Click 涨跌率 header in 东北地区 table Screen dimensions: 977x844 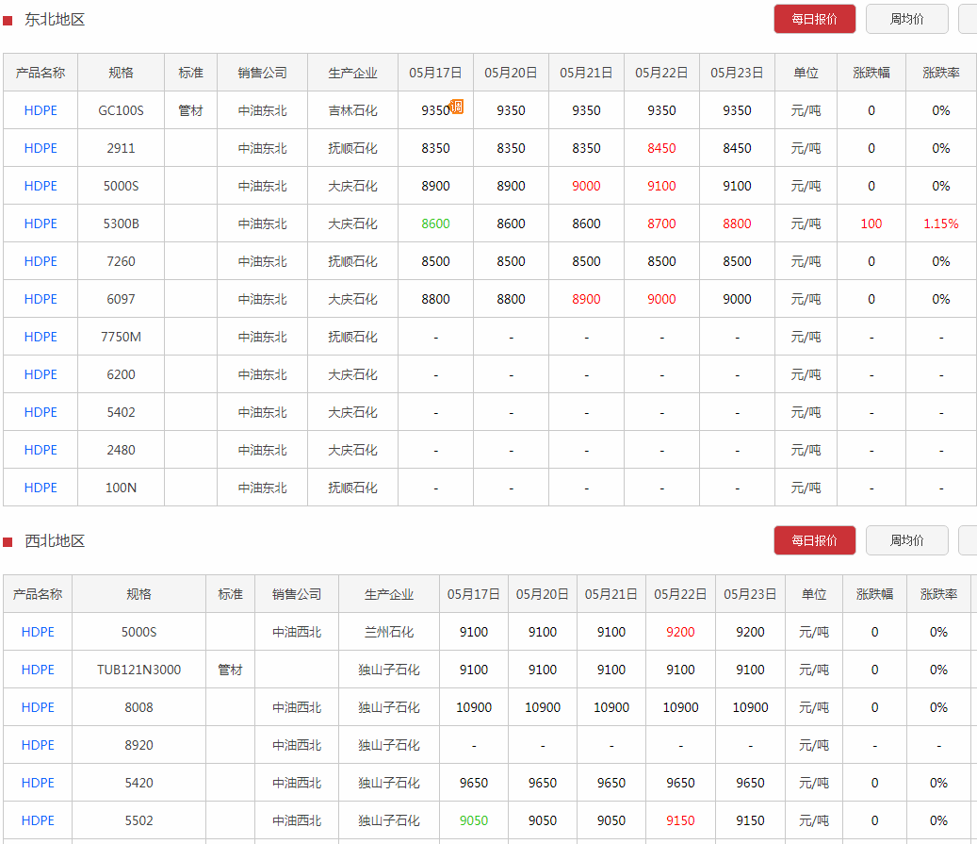tap(941, 73)
